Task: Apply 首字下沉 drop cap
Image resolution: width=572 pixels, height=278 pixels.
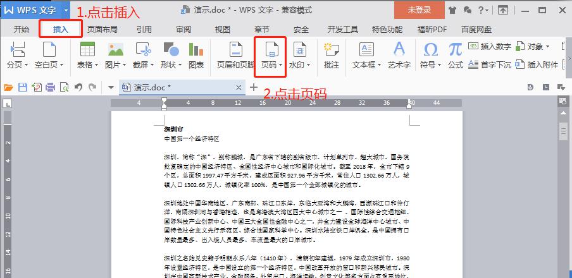Action: click(490, 65)
